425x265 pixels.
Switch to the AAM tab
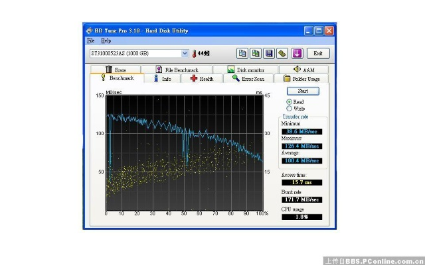[x=303, y=70]
